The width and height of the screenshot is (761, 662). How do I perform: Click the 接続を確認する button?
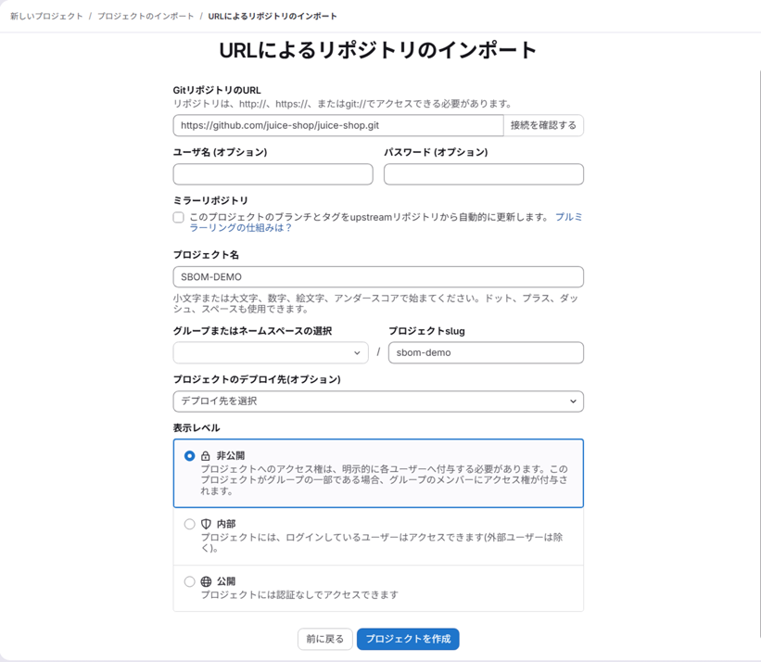pos(543,125)
